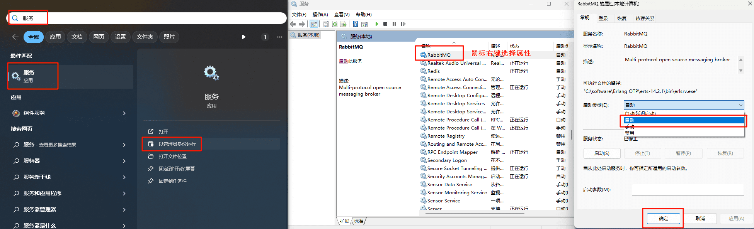Expand the 组件服务 result chevron
The width and height of the screenshot is (754, 229).
(124, 113)
